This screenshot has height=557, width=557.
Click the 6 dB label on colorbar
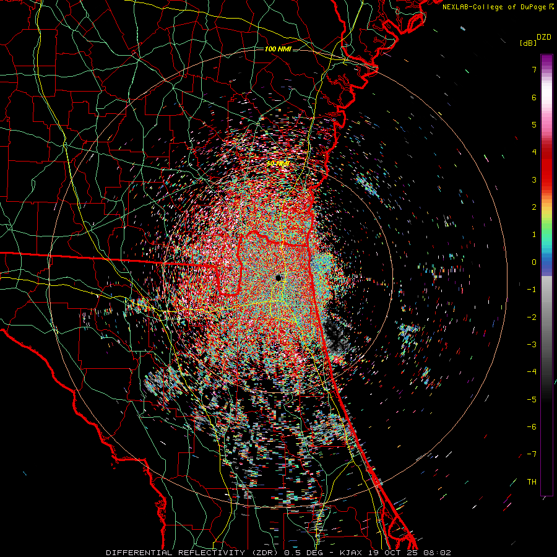[534, 97]
